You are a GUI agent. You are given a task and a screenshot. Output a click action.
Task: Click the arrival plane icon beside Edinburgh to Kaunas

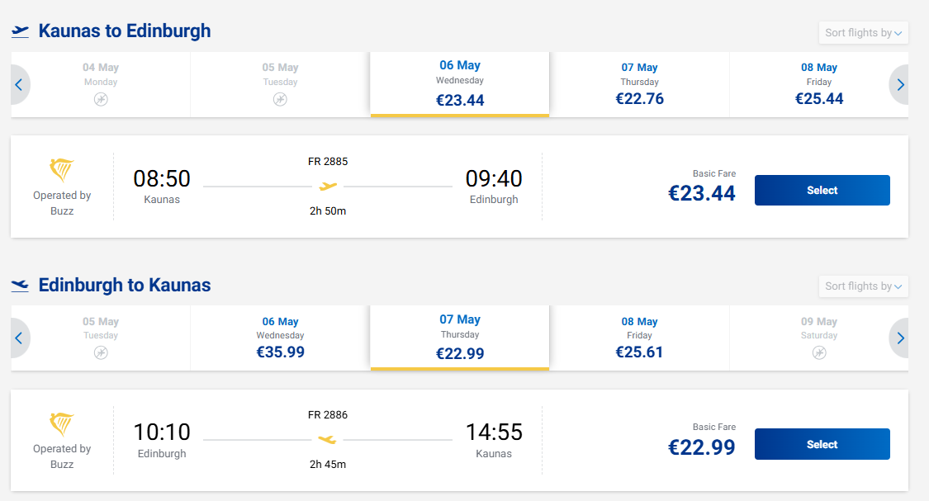(20, 286)
